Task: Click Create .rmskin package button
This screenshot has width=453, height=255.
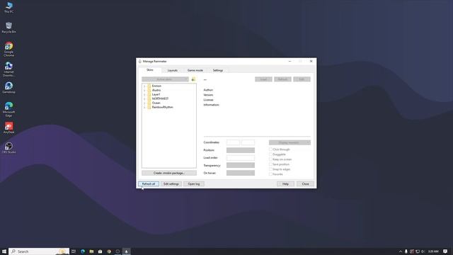Action: pos(169,173)
